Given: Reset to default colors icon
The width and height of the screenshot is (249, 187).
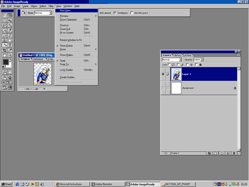Looking at the screenshot, I should click(4, 67).
